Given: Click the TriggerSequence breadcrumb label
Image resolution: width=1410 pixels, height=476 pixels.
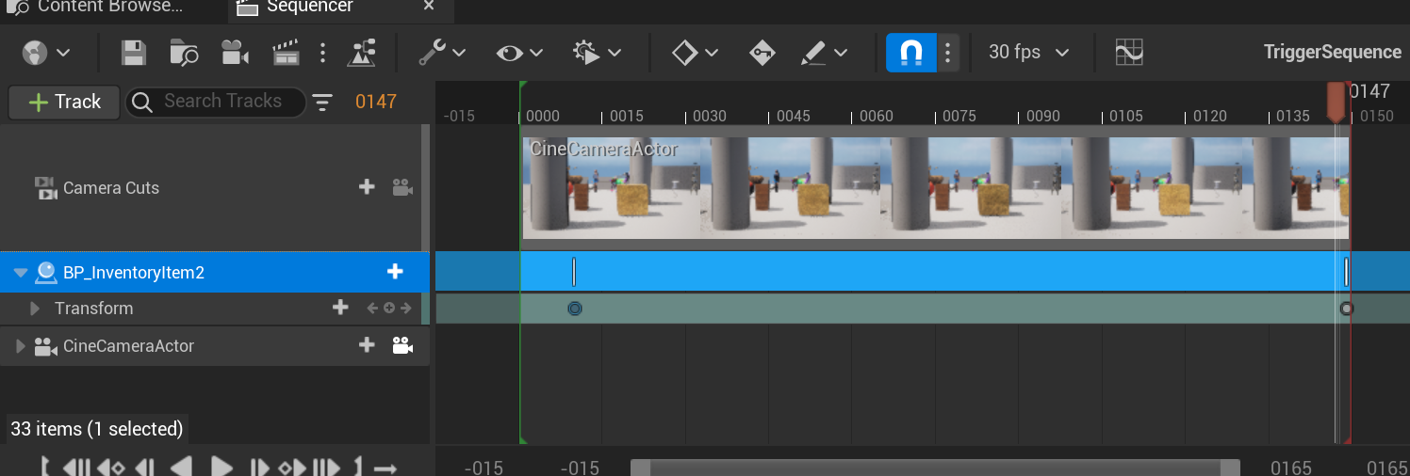Looking at the screenshot, I should [1332, 53].
